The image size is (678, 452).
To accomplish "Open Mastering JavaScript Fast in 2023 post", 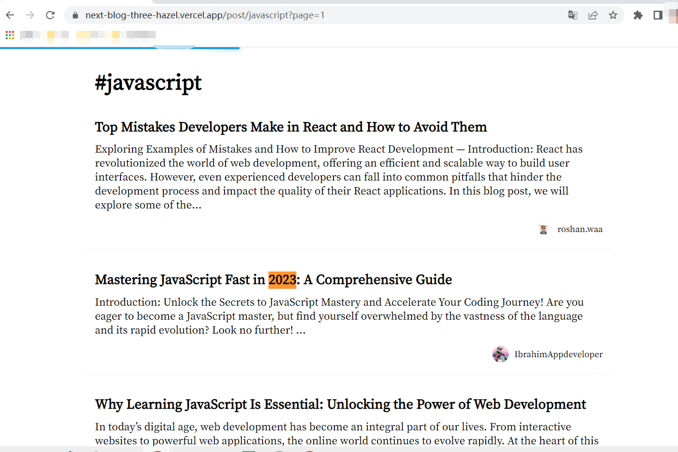I will [x=273, y=280].
